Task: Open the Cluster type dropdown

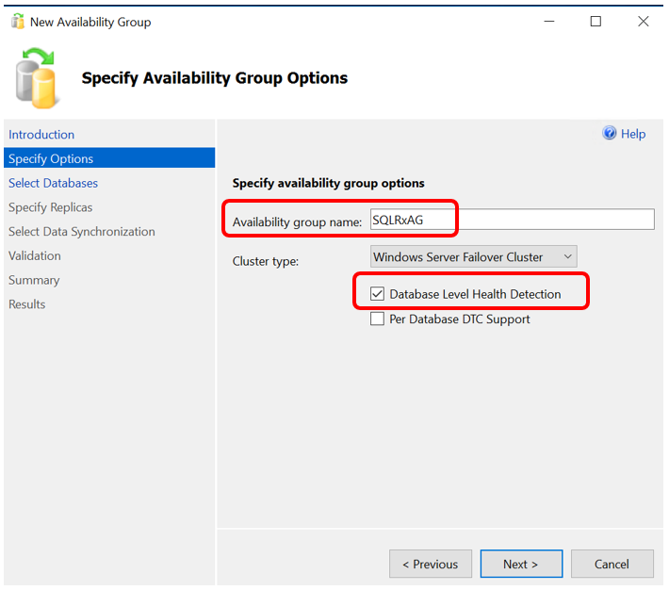Action: [474, 256]
